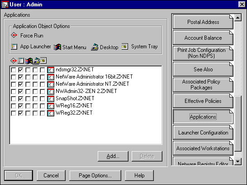Viewport: 247px width, 185px height.
Task: Enable Force Run for ndsmgr32.ZXNET
Action: point(14,70)
